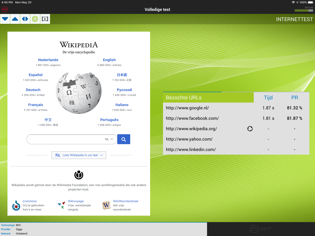Open the English Wikipedia link
The height and width of the screenshot is (236, 315).
[x=109, y=60]
